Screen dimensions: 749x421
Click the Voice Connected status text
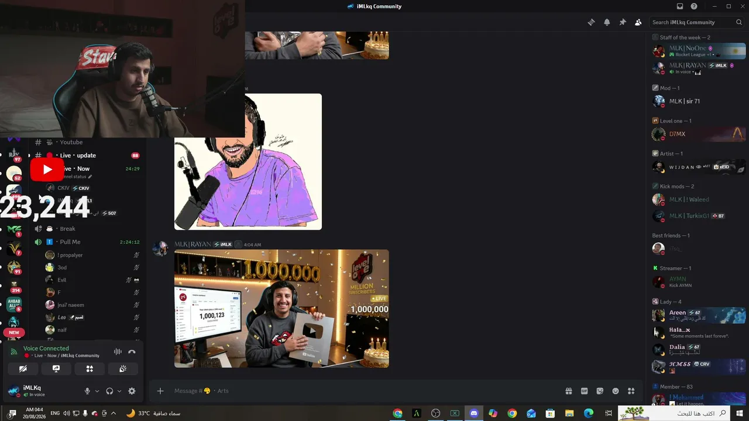pos(46,348)
